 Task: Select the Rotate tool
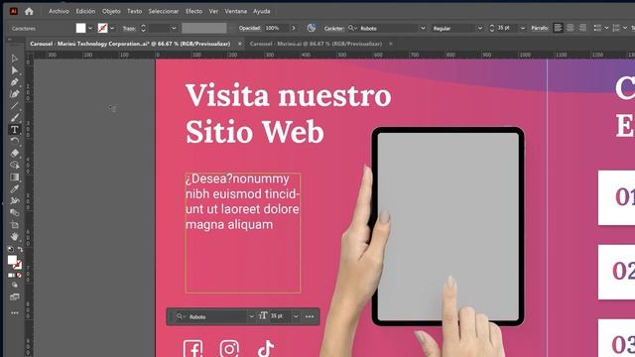[x=14, y=141]
